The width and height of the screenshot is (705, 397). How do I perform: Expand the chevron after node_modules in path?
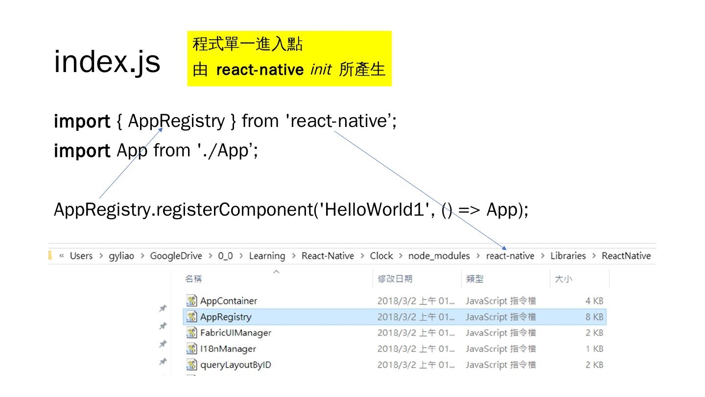[478, 256]
